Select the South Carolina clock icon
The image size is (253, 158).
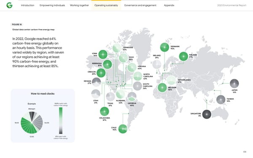[x=137, y=86]
